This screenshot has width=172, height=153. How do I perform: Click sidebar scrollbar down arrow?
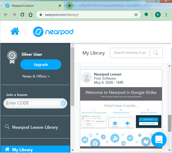[73, 150]
